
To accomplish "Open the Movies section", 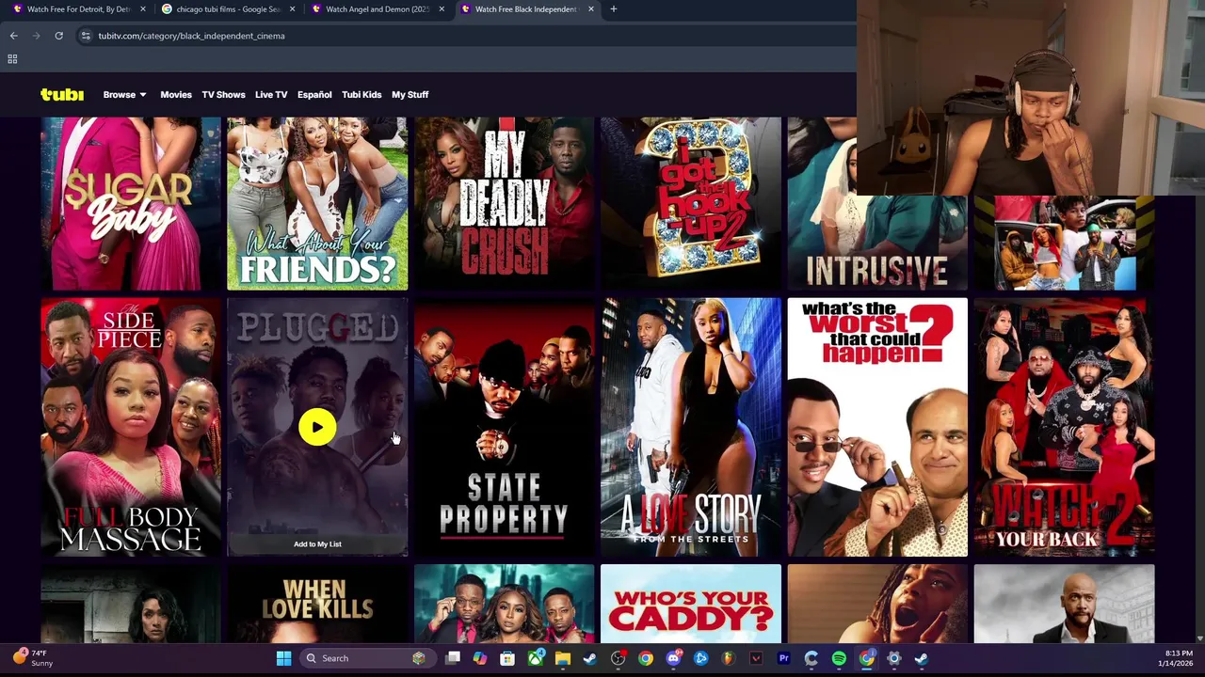I will pyautogui.click(x=176, y=94).
